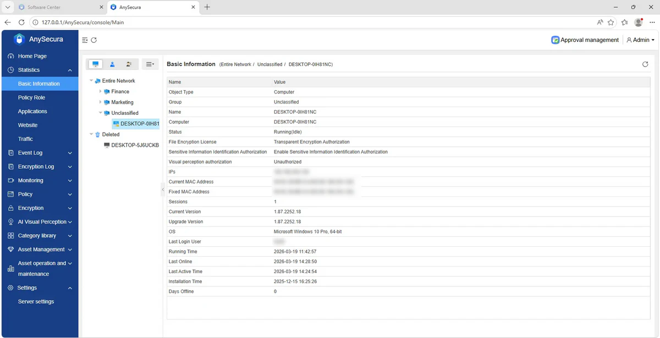
Task: Open the Admin account dropdown
Action: tap(639, 40)
